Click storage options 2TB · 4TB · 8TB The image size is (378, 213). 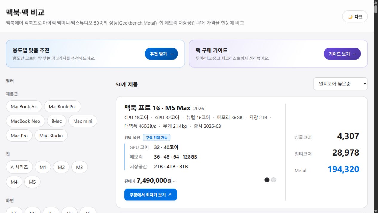171,167
